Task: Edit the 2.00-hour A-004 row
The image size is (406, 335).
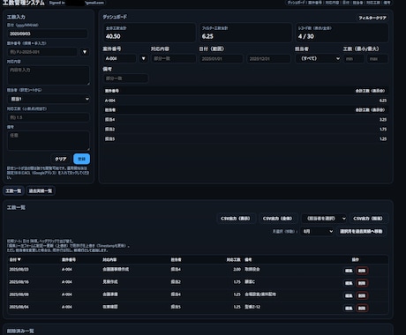Action: [x=349, y=271]
